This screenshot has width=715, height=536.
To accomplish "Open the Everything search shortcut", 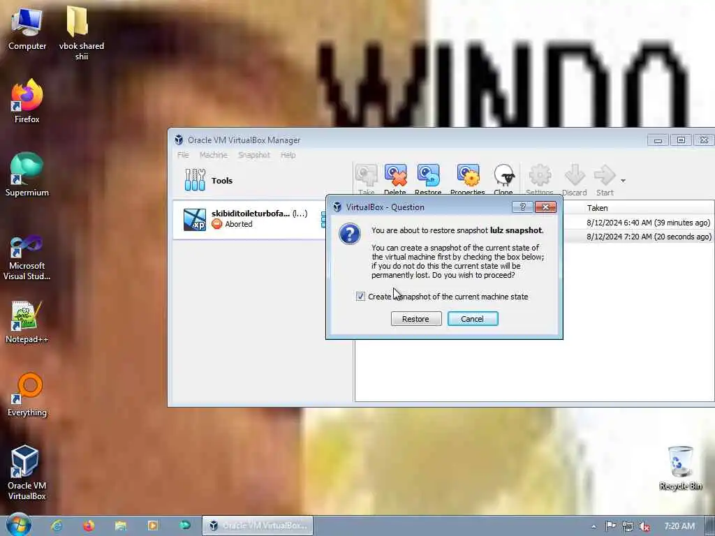I will point(27,395).
